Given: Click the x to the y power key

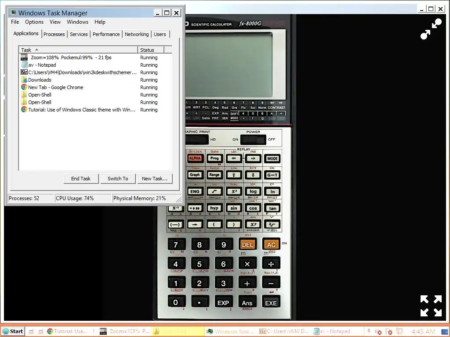Looking at the screenshot, I should click(x=253, y=225).
